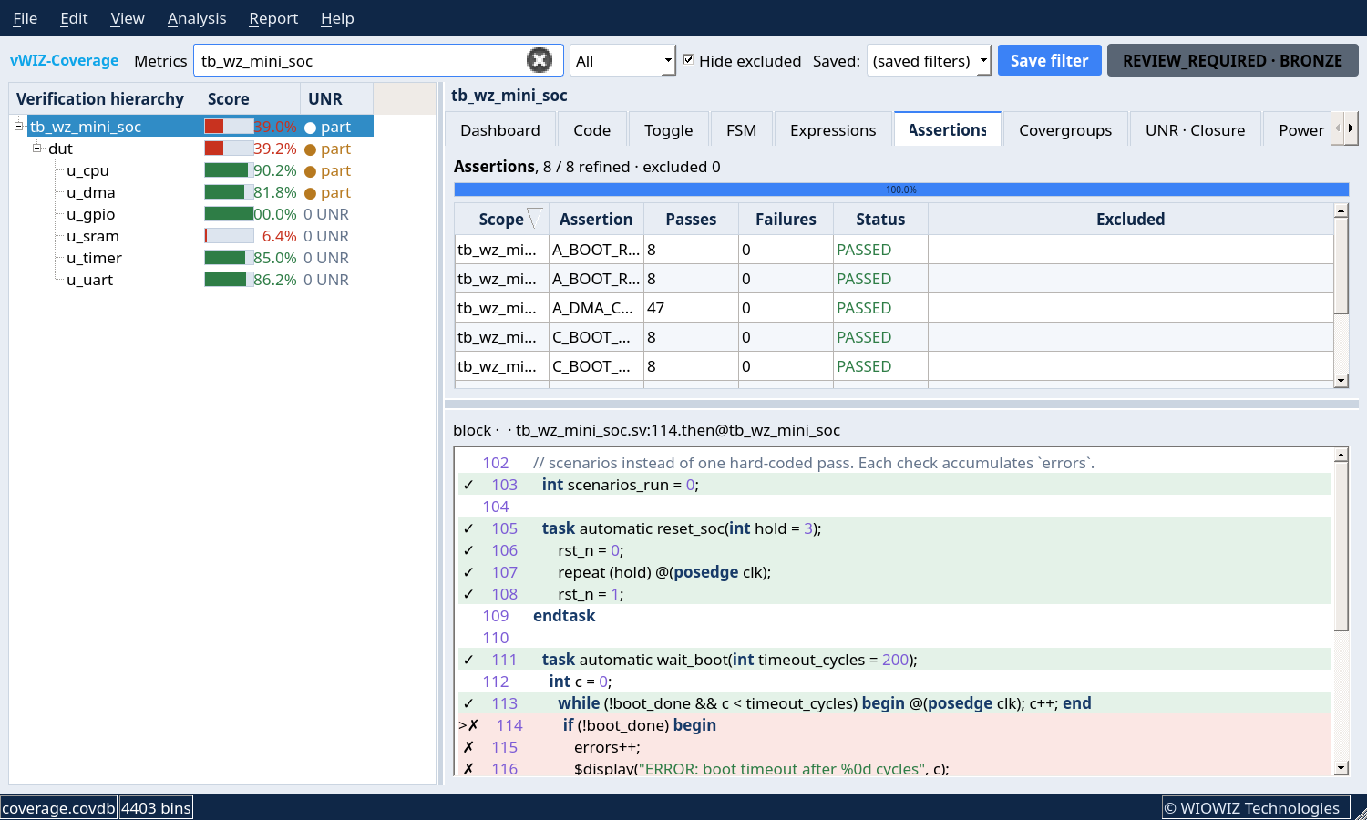
Task: Select u_uart in the hierarchy tree
Action: (89, 280)
